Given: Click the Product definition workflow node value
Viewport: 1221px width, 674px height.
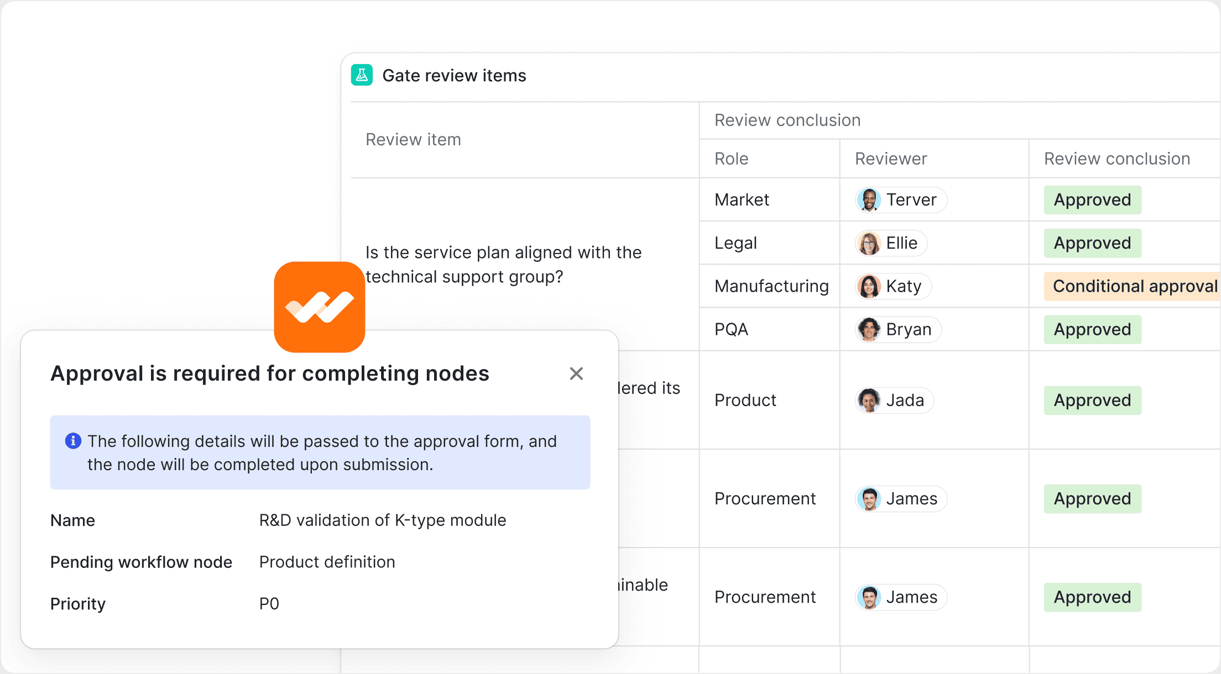Looking at the screenshot, I should click(327, 562).
